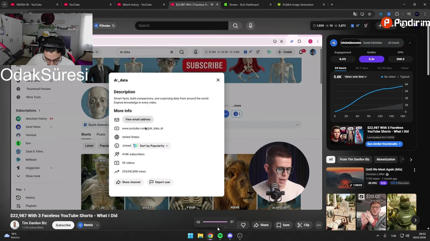Click the dislike thumbs-down icon
The image size is (430, 241).
click(x=243, y=225)
